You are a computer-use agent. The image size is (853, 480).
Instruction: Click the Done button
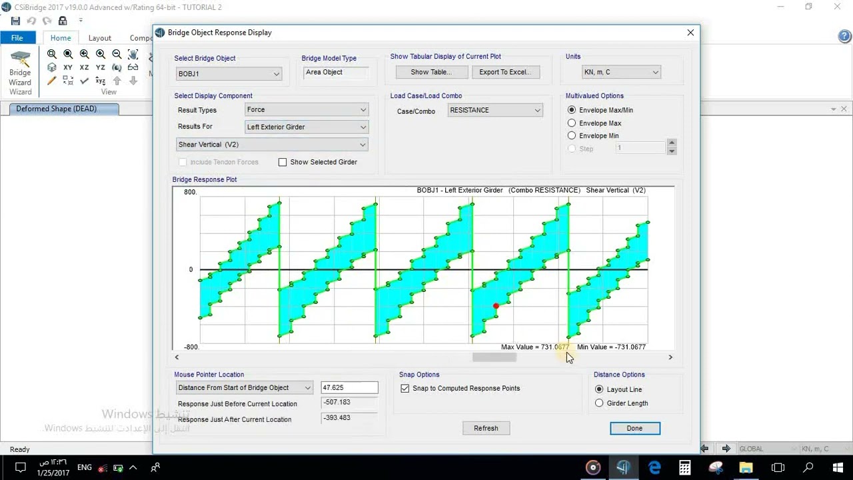coord(634,428)
